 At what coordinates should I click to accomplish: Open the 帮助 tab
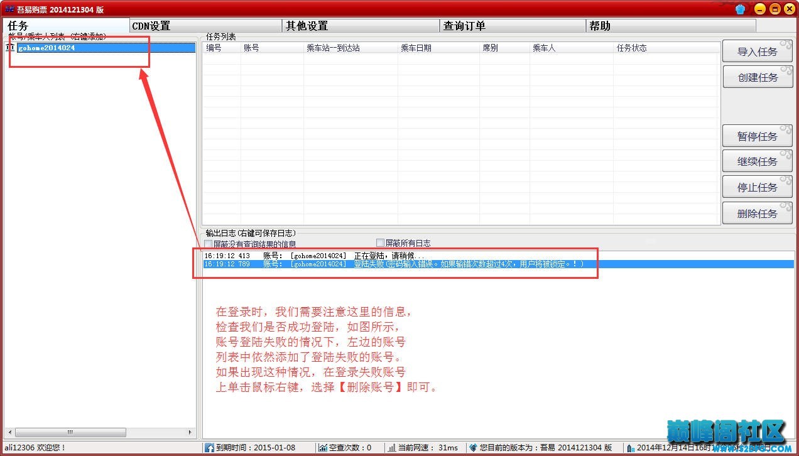pyautogui.click(x=671, y=26)
